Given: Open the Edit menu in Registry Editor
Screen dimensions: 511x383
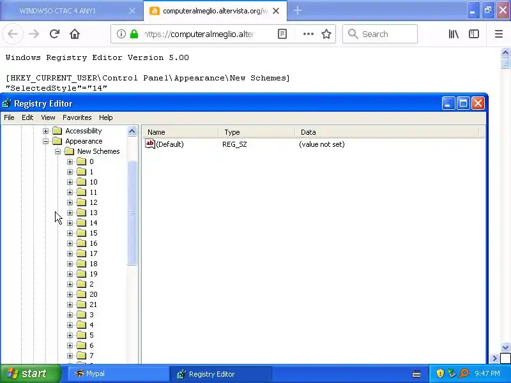Looking at the screenshot, I should click(27, 117).
